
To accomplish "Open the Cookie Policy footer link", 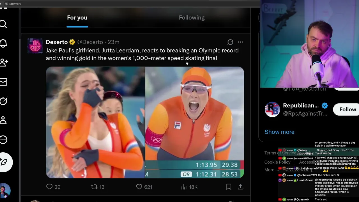I will [x=277, y=162].
